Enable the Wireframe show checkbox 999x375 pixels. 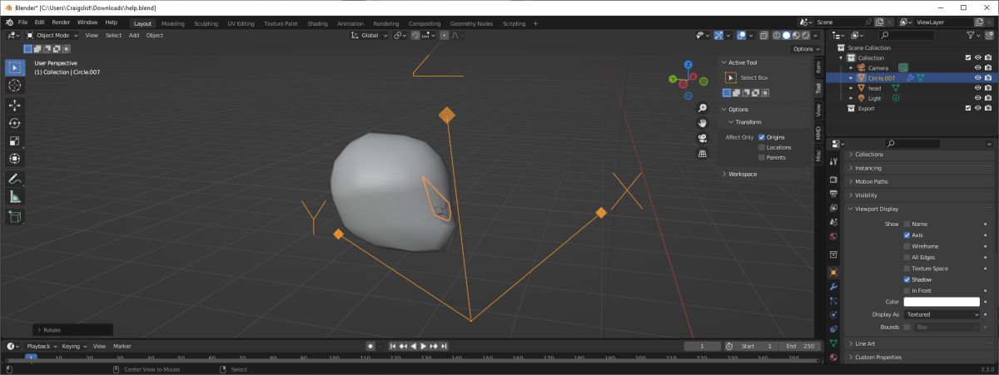907,246
